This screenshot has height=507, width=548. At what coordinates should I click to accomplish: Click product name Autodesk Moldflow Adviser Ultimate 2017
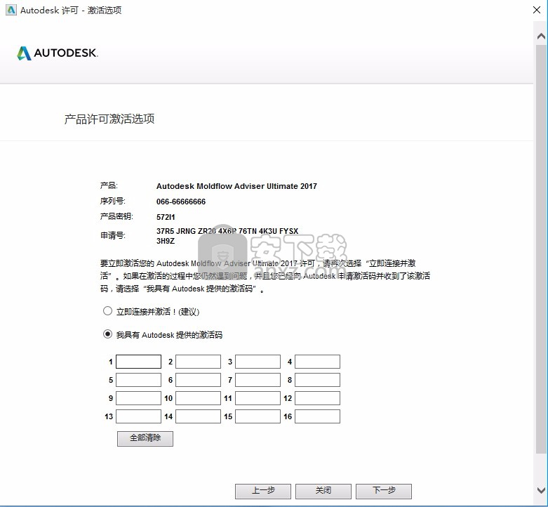(236, 186)
